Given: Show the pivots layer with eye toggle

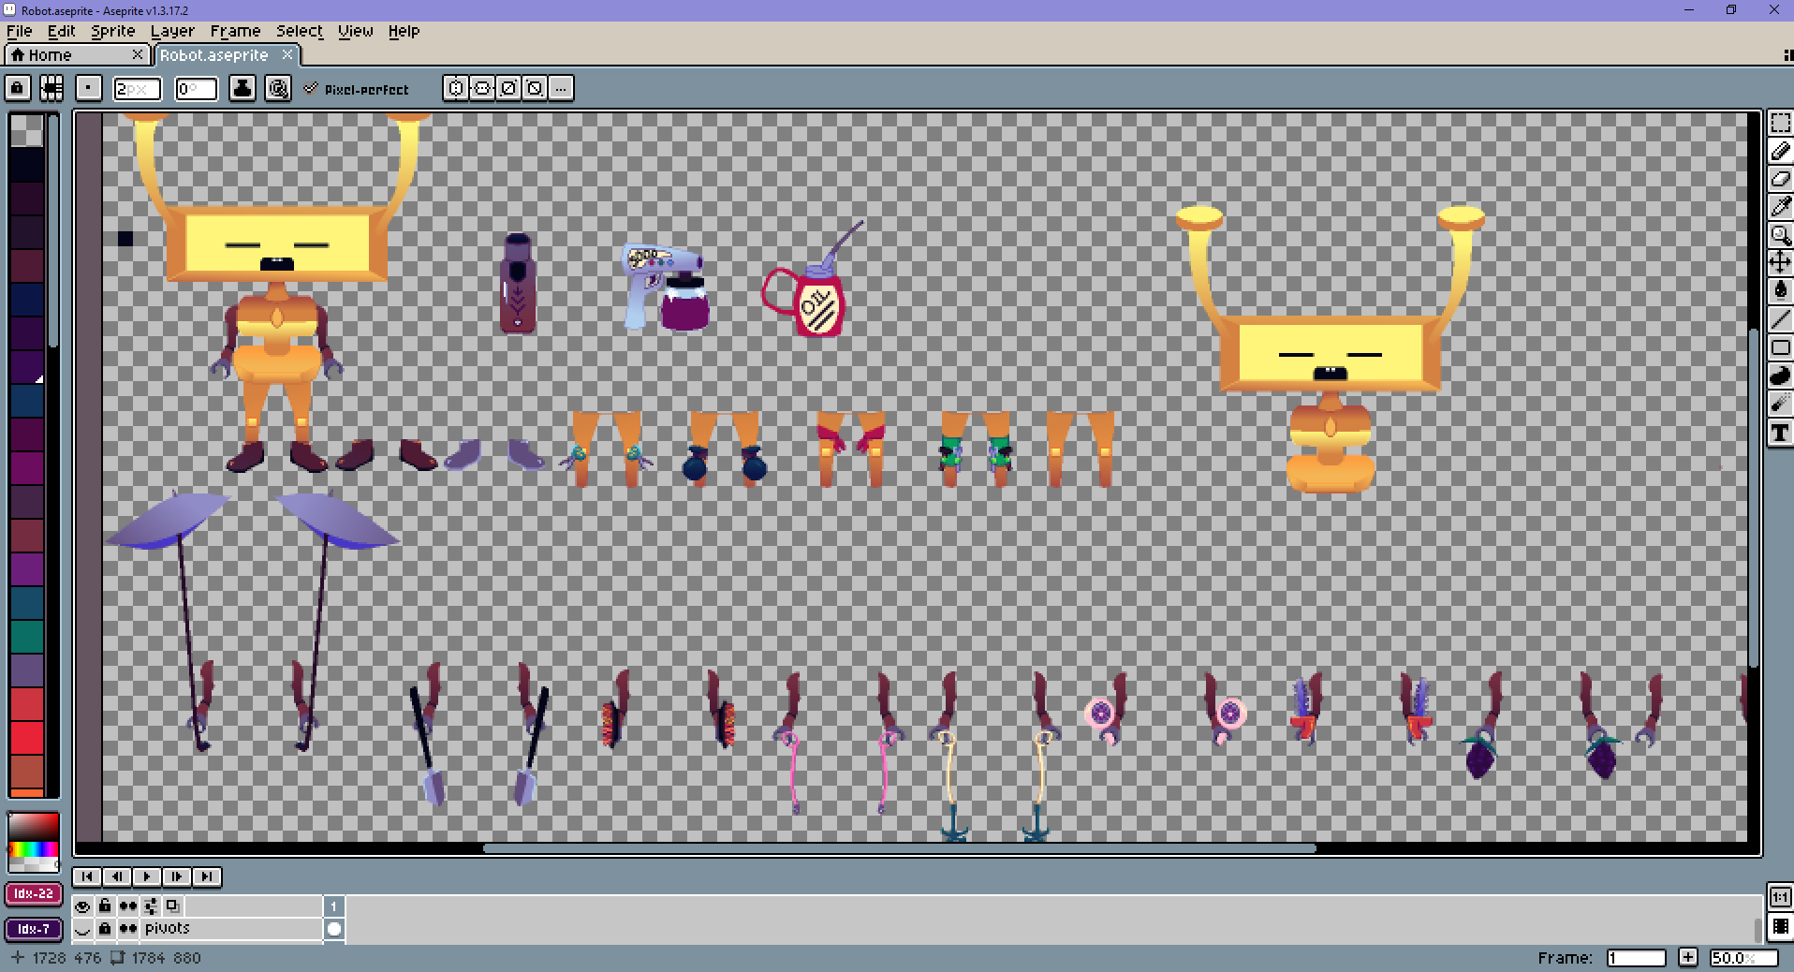Looking at the screenshot, I should (x=82, y=929).
